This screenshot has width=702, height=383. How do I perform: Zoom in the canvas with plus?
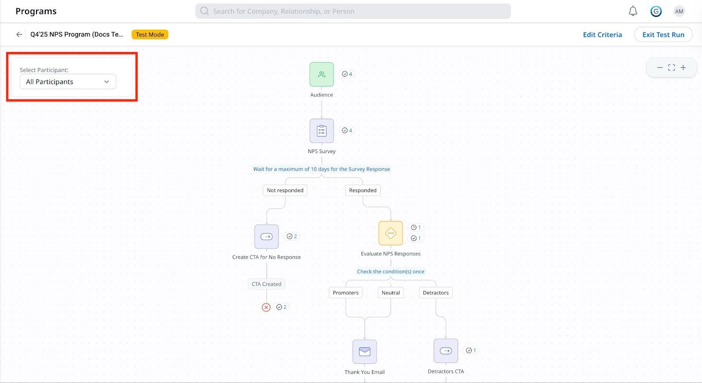tap(683, 68)
